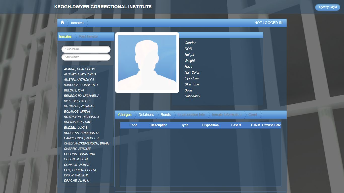Open the Bonds tab
This screenshot has height=193, width=344.
pos(165,115)
